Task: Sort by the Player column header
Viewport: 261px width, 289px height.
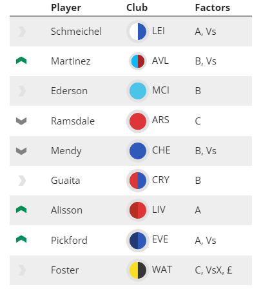Action: tap(66, 8)
